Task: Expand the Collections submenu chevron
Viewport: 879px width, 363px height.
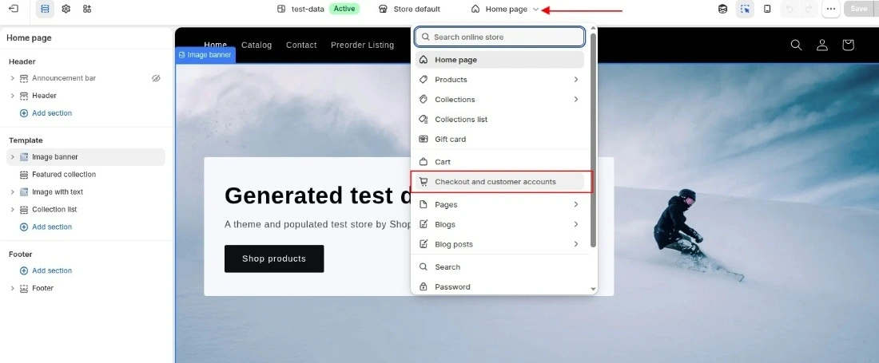Action: click(x=575, y=100)
